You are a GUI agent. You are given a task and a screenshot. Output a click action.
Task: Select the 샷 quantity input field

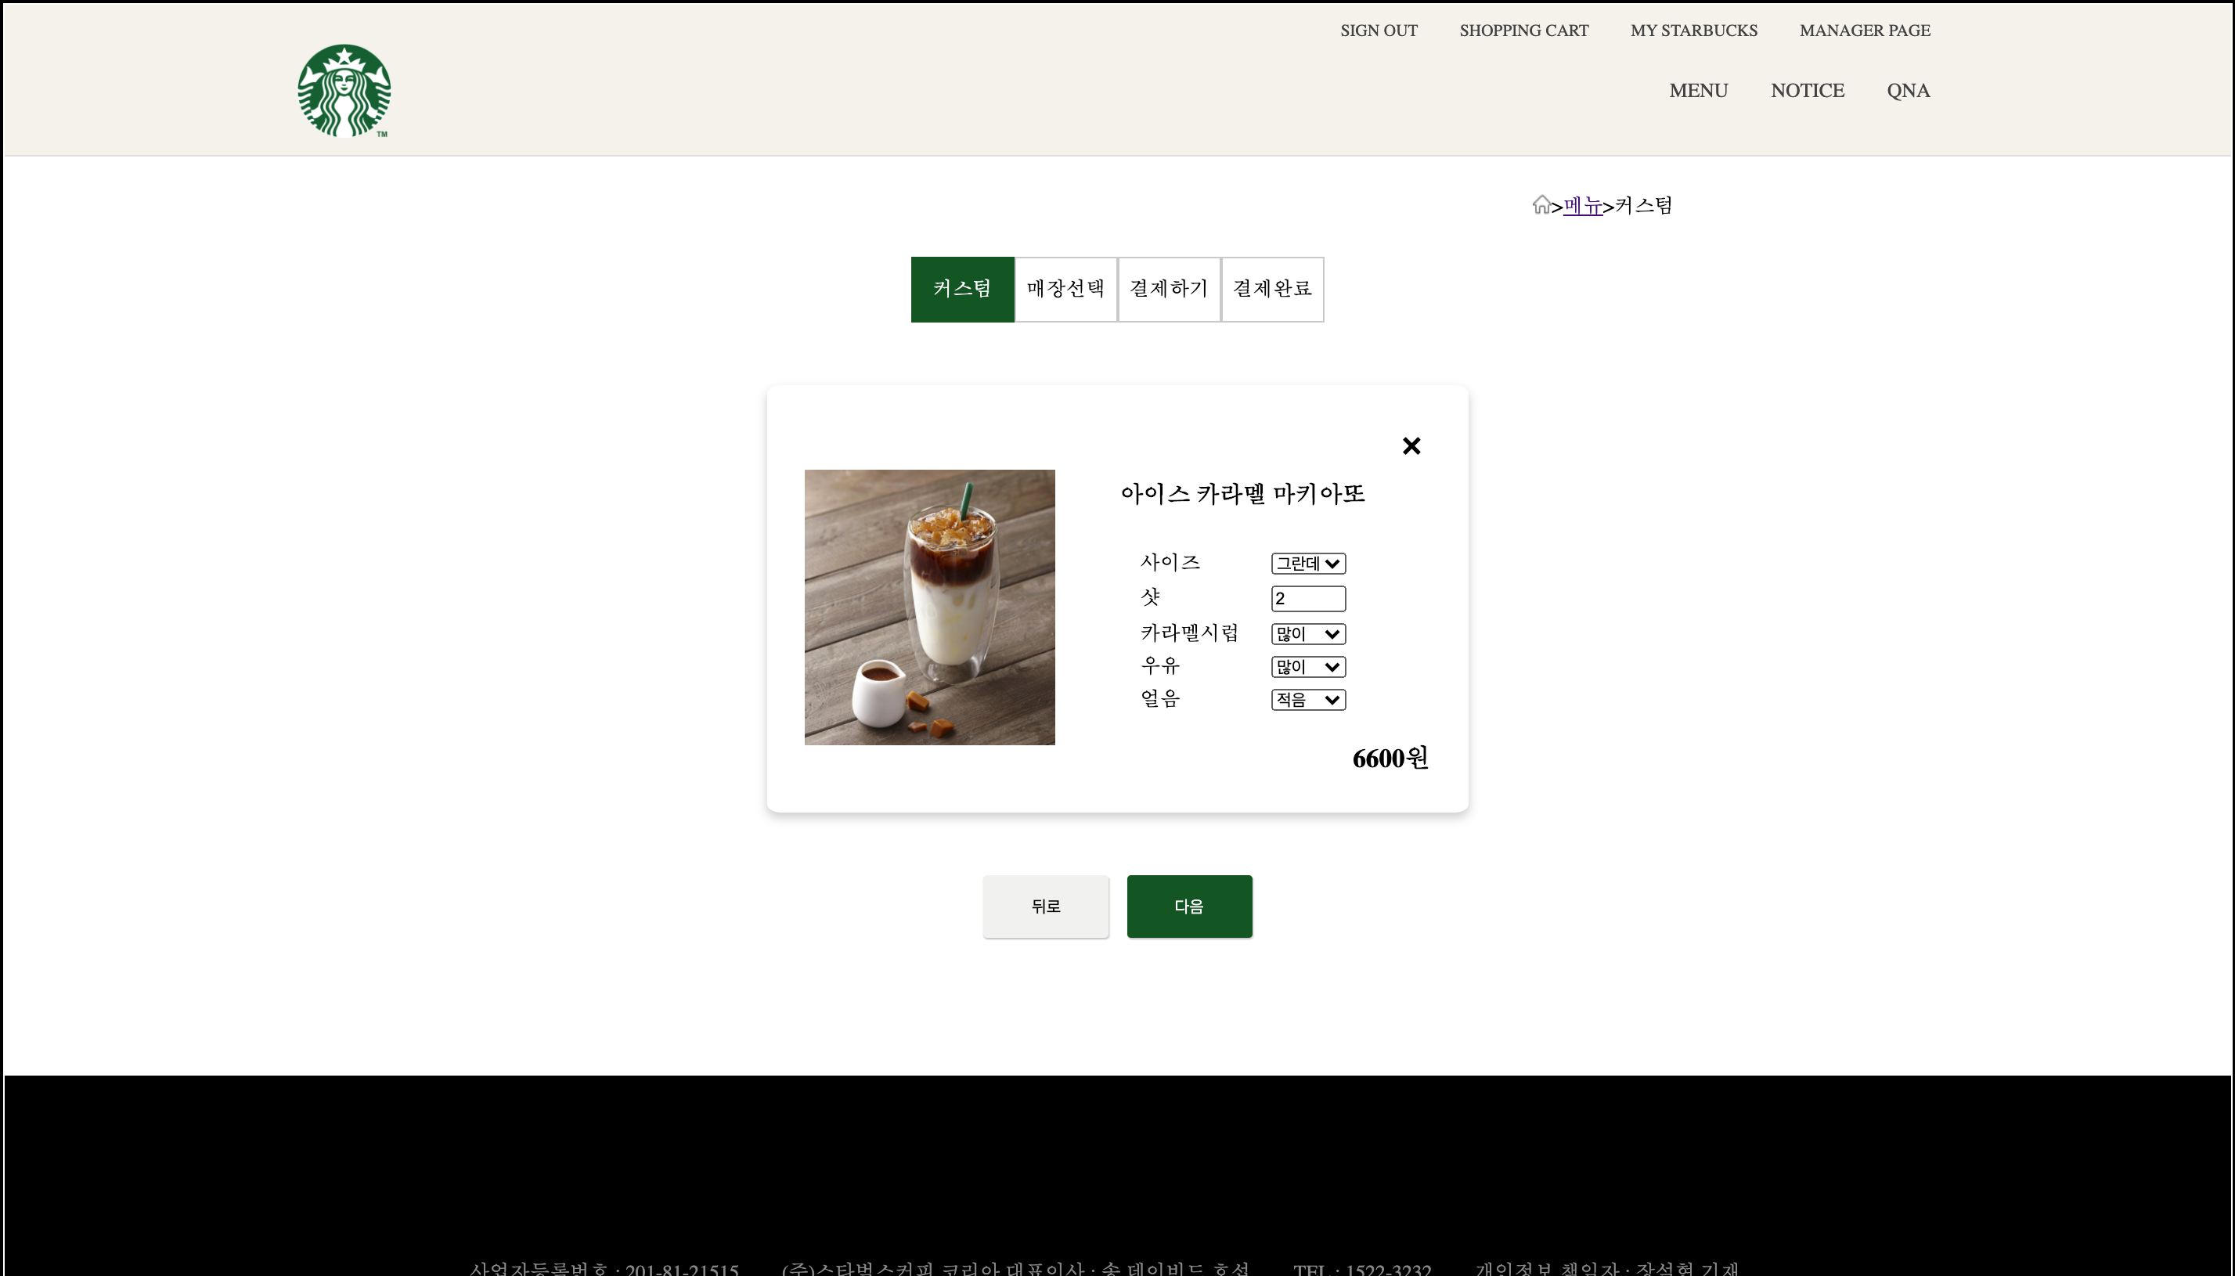tap(1307, 598)
